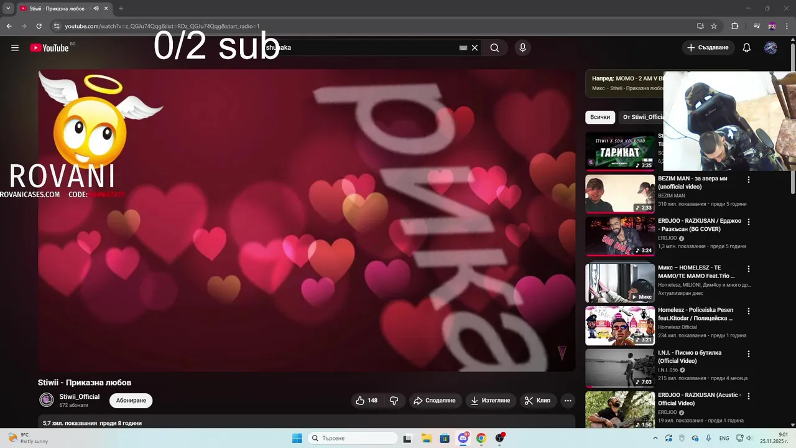
Task: Download the video via Изтегляне
Action: [491, 401]
